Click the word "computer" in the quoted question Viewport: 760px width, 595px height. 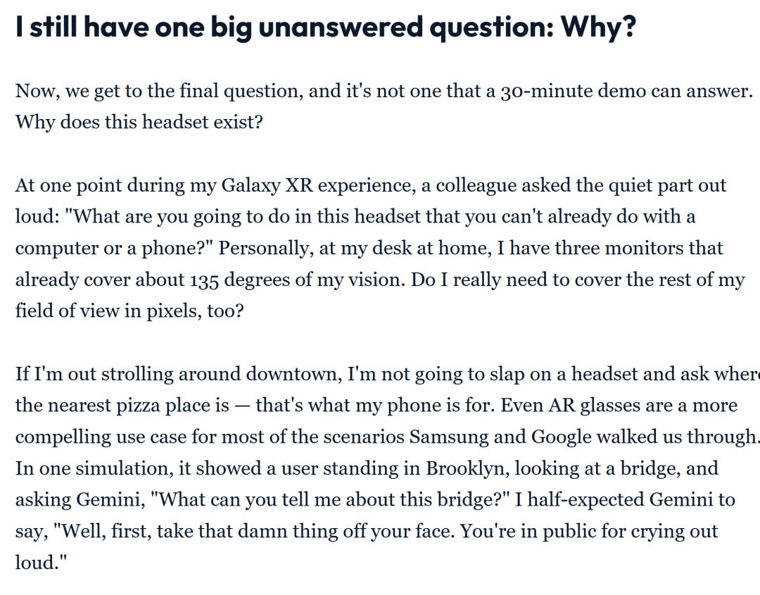tap(56, 249)
